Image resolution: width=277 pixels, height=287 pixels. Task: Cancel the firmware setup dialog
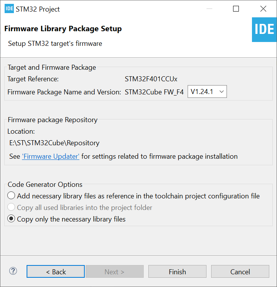tap(240, 272)
